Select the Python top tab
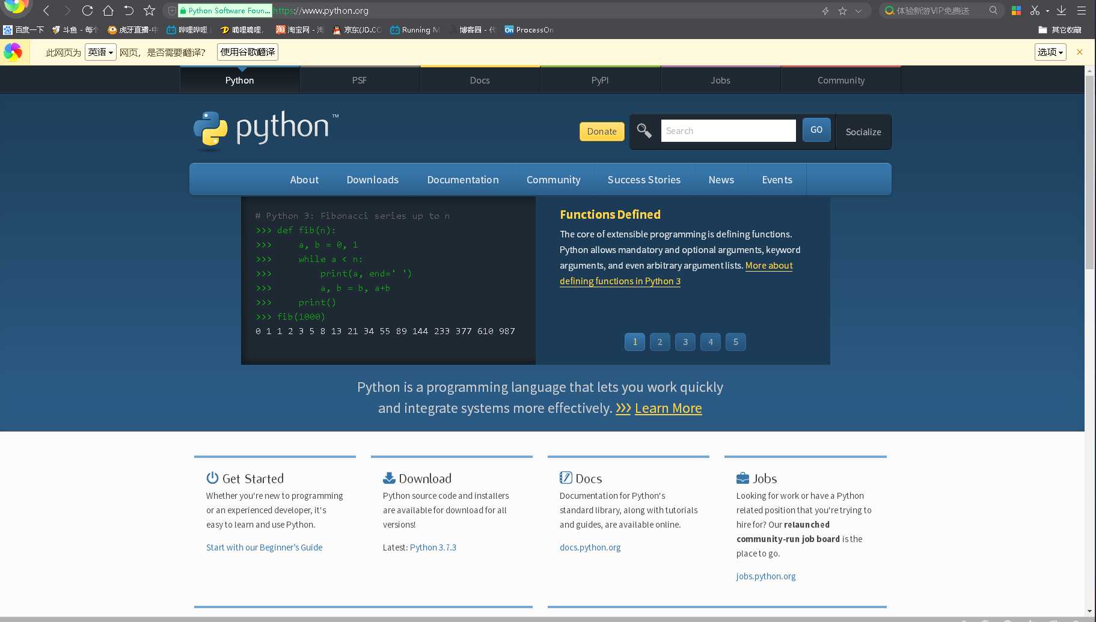Image resolution: width=1096 pixels, height=622 pixels. click(x=239, y=80)
